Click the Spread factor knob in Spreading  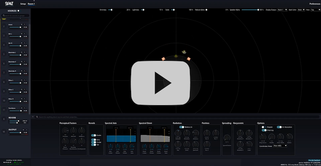(x=227, y=138)
